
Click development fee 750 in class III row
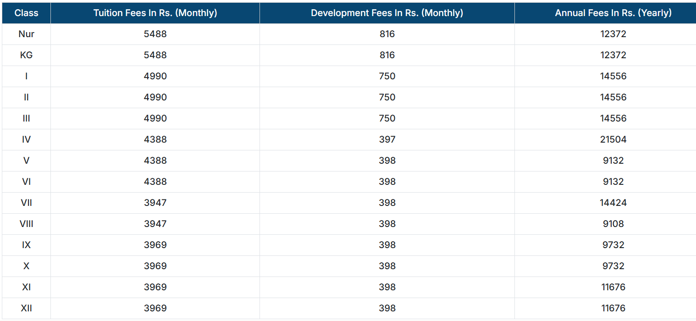point(387,118)
